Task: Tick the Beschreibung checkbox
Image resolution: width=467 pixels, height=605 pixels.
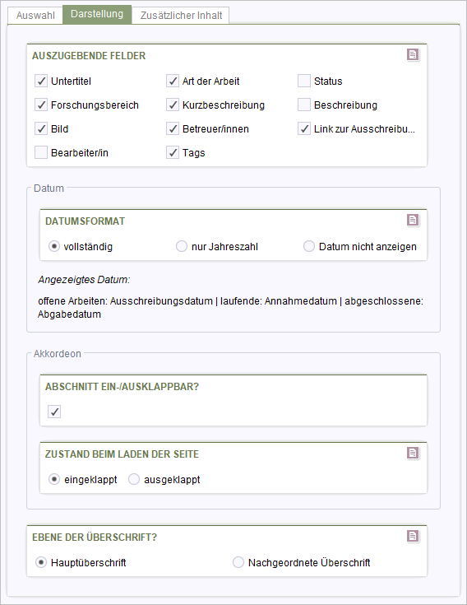Action: click(304, 105)
